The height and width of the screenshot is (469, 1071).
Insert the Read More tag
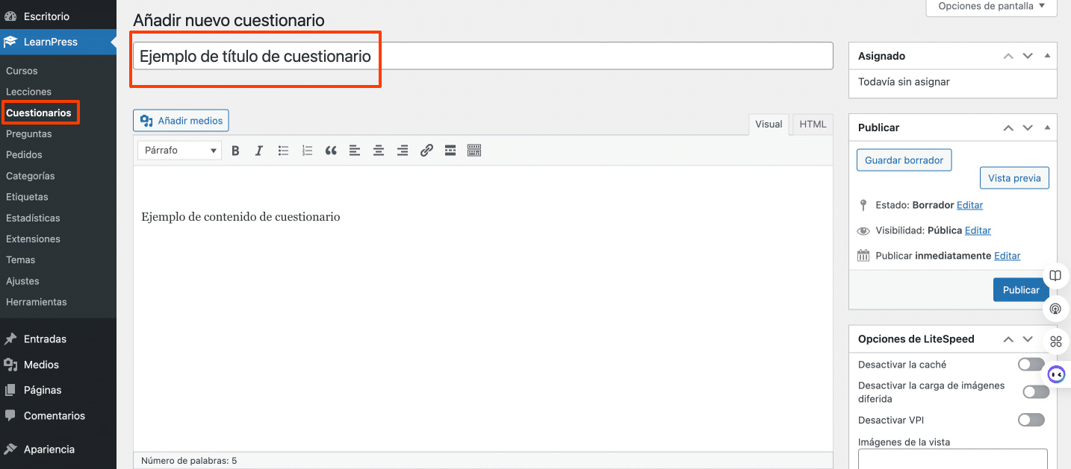tap(450, 151)
